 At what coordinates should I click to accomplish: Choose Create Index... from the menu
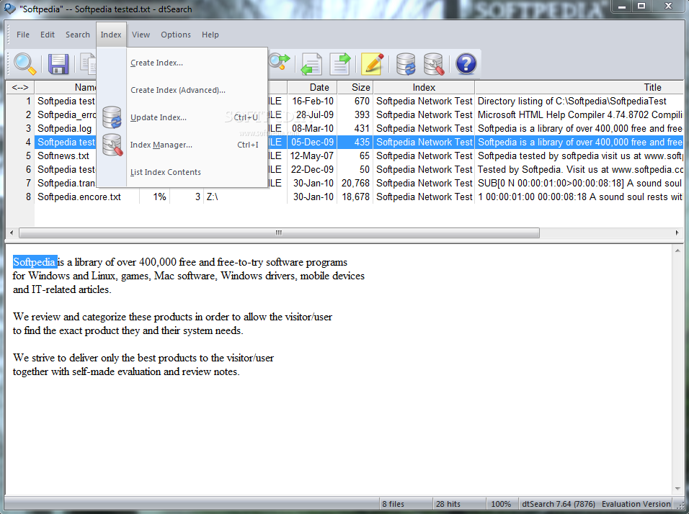(182, 63)
